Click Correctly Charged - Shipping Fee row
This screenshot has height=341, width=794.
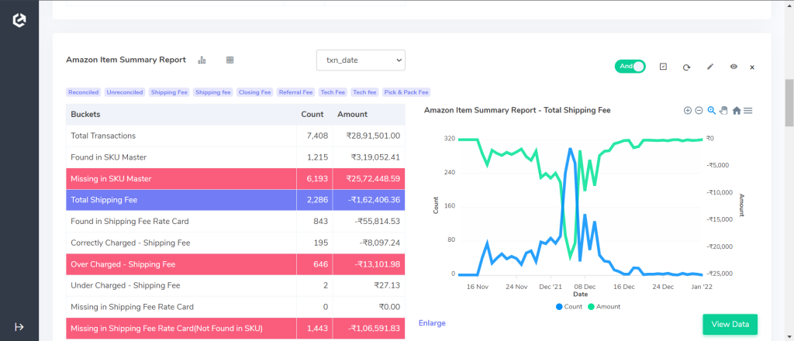tap(236, 243)
